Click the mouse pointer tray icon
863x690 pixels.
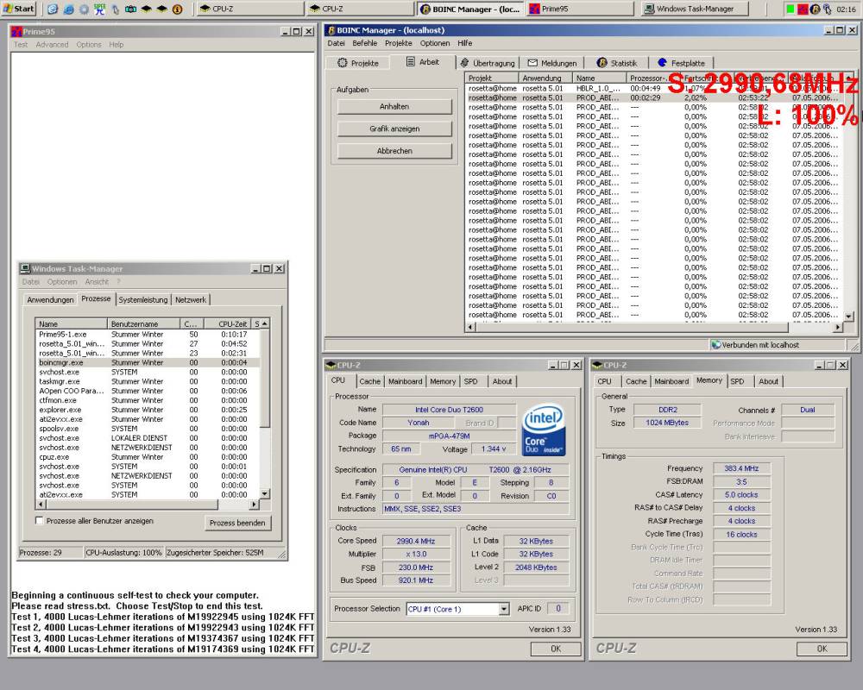(827, 9)
